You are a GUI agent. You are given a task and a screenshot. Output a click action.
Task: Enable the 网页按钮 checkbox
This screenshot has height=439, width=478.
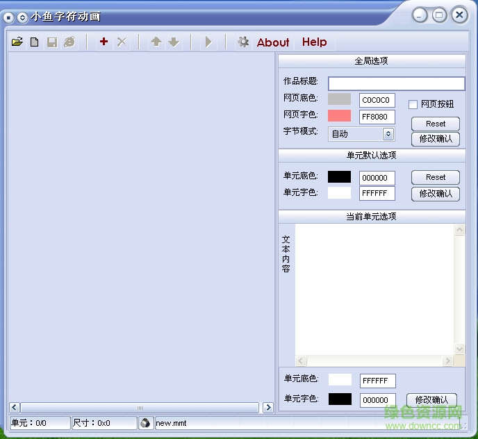(413, 104)
